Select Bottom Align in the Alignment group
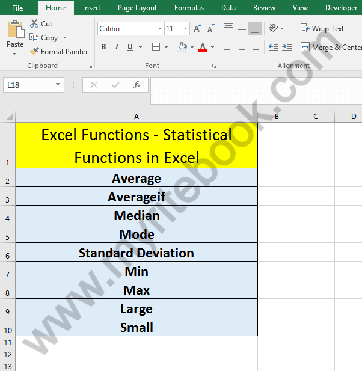The image size is (362, 371). (x=255, y=29)
